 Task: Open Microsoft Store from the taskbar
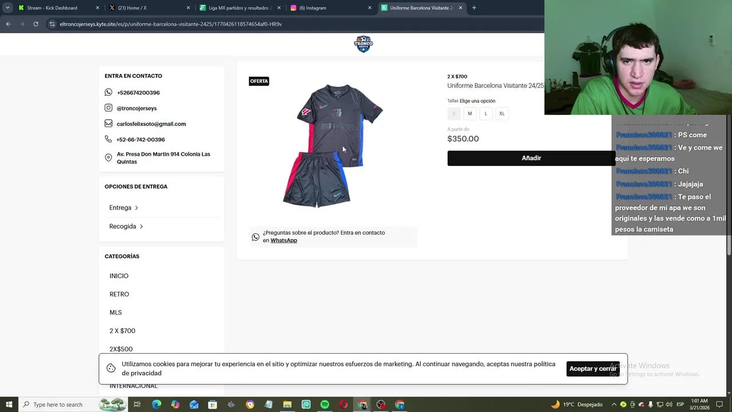pyautogui.click(x=213, y=405)
